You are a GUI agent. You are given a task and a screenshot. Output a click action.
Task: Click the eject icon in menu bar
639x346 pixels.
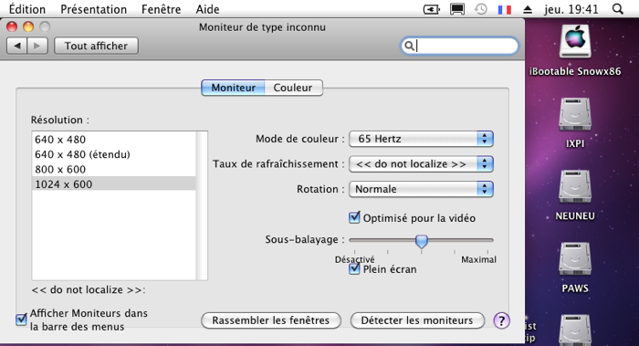point(528,9)
